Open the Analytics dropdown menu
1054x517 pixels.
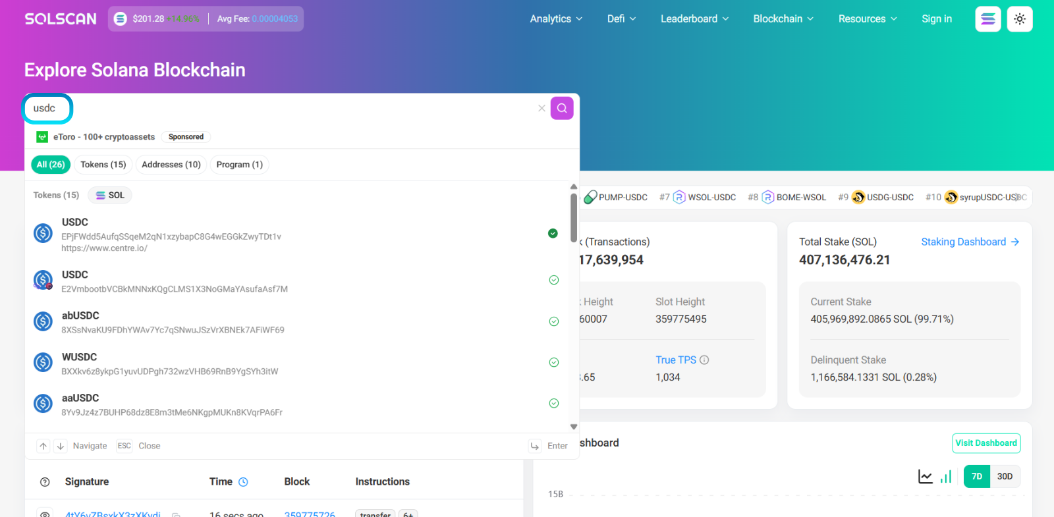tap(556, 19)
